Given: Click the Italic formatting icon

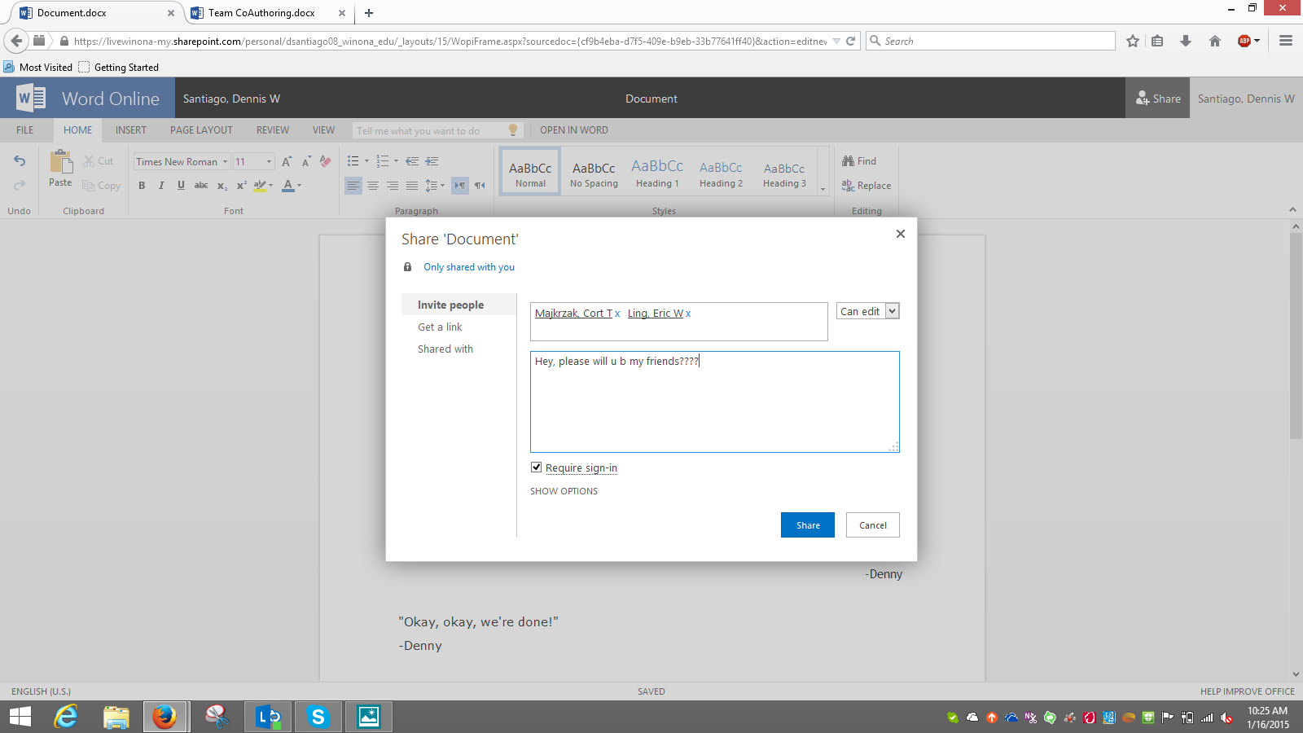Looking at the screenshot, I should (x=161, y=186).
